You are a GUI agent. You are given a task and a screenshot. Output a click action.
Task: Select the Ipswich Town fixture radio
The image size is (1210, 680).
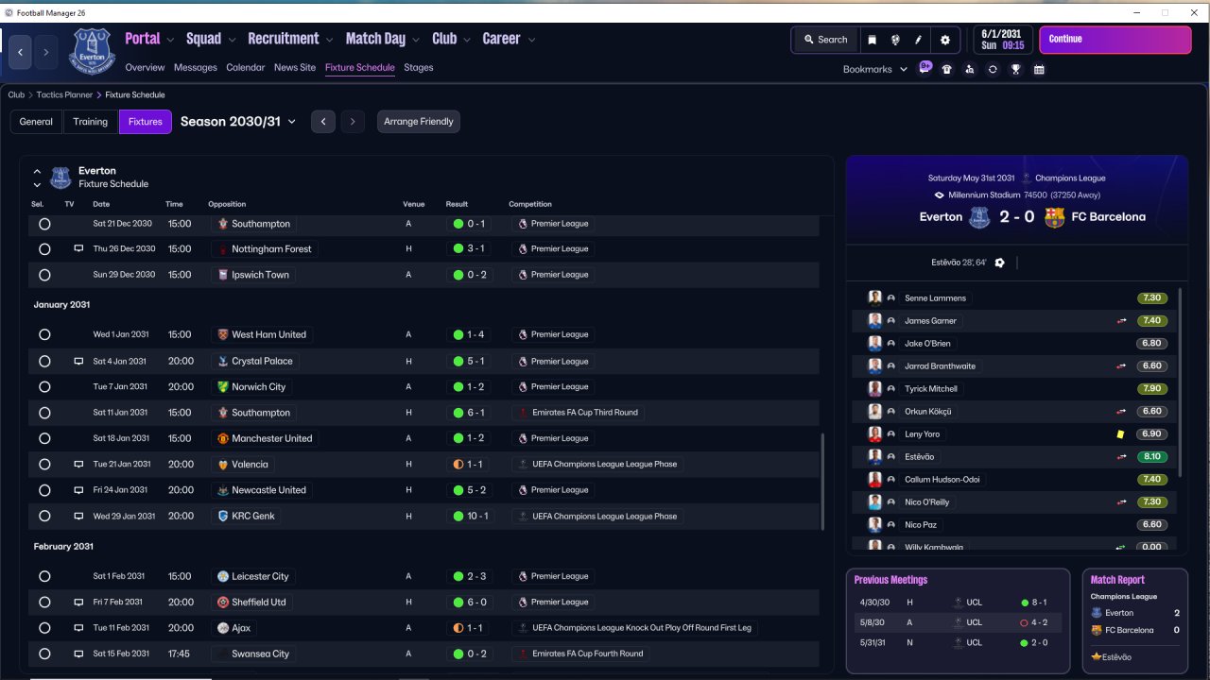pyautogui.click(x=44, y=275)
